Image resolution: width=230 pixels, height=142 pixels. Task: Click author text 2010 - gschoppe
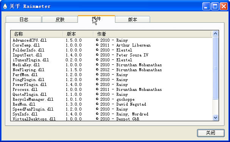click(117, 100)
